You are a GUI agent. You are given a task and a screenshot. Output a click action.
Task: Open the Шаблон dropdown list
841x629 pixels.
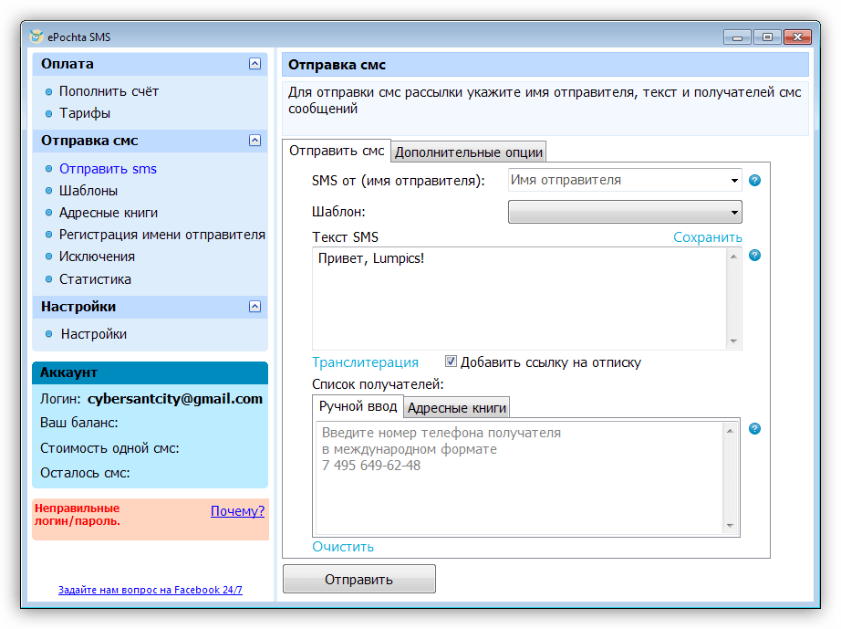(x=625, y=213)
